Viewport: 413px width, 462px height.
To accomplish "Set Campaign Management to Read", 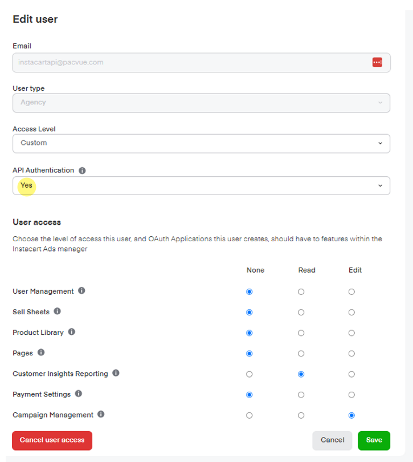I will coord(301,416).
